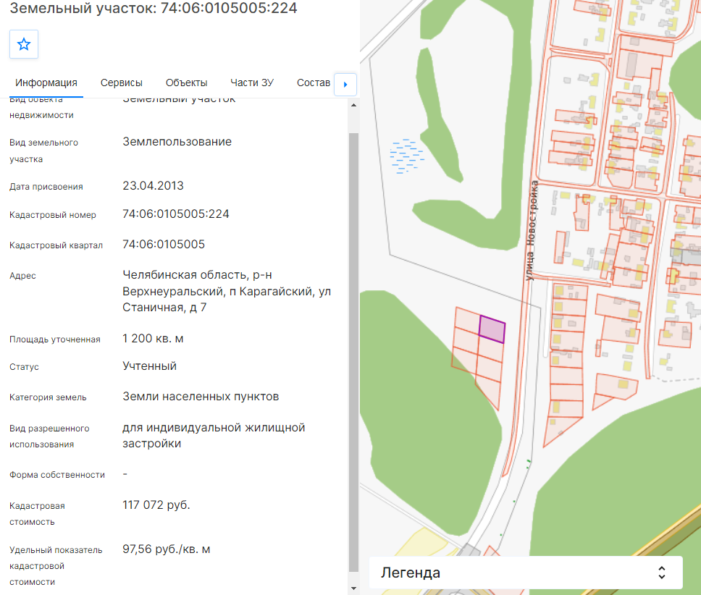This screenshot has height=595, width=701.
Task: Select the highlighted purple parcel on map
Action: [492, 329]
